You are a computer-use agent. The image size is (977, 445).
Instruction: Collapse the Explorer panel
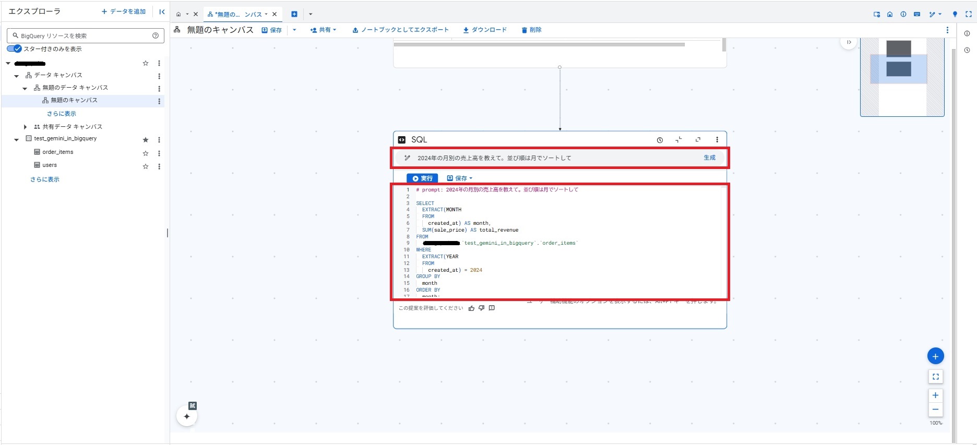pos(162,11)
